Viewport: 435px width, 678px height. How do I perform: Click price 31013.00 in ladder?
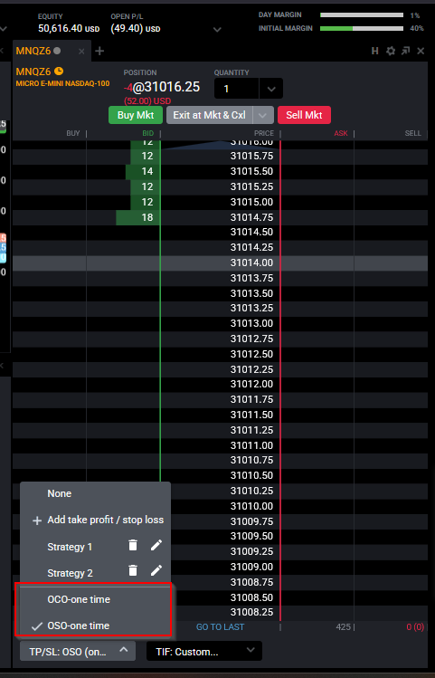point(251,323)
